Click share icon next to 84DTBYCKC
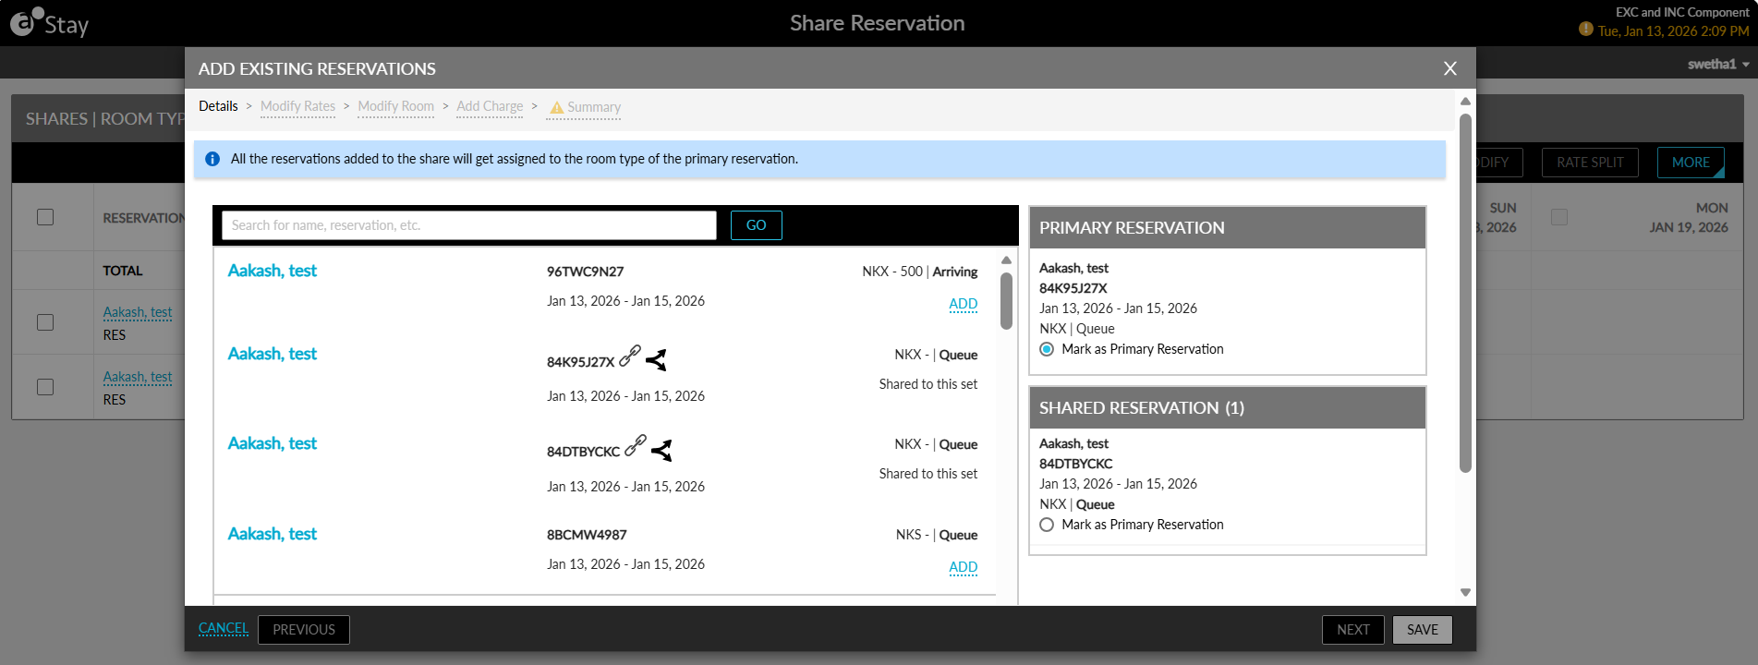 click(x=661, y=450)
